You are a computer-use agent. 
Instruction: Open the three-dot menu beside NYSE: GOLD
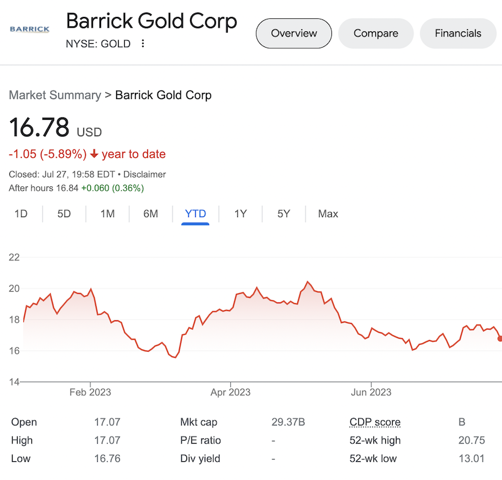click(143, 43)
